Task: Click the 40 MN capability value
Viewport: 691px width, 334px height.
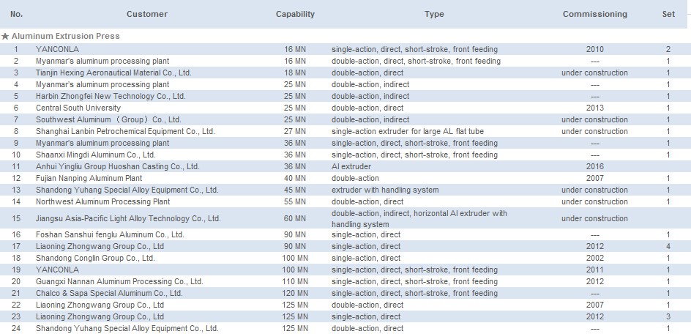Action: [x=295, y=178]
